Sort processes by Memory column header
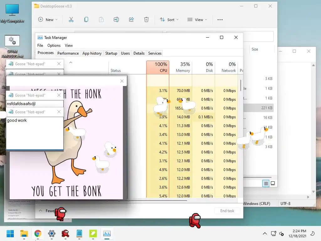The width and height of the screenshot is (321, 241). click(x=181, y=67)
